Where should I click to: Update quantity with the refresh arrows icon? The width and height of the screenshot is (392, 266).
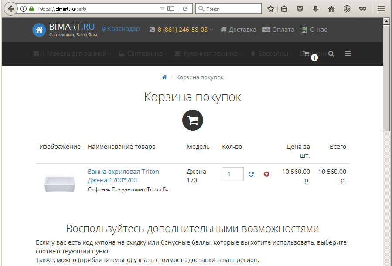coord(251,174)
